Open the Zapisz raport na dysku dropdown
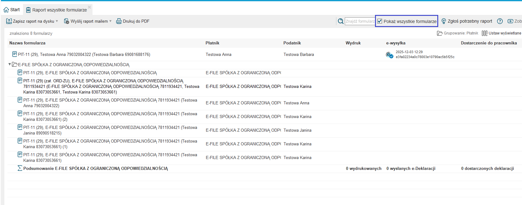Viewport: 522px width, 205px height. (x=57, y=21)
